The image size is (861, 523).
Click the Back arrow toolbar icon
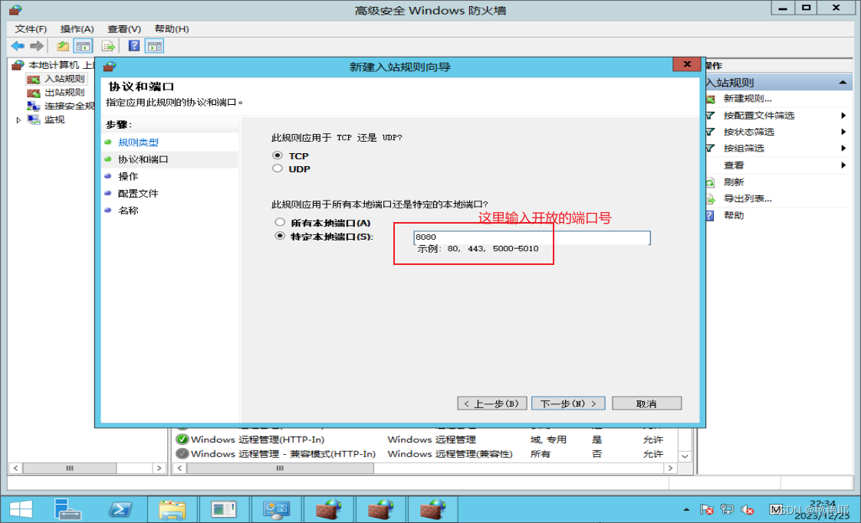(18, 46)
